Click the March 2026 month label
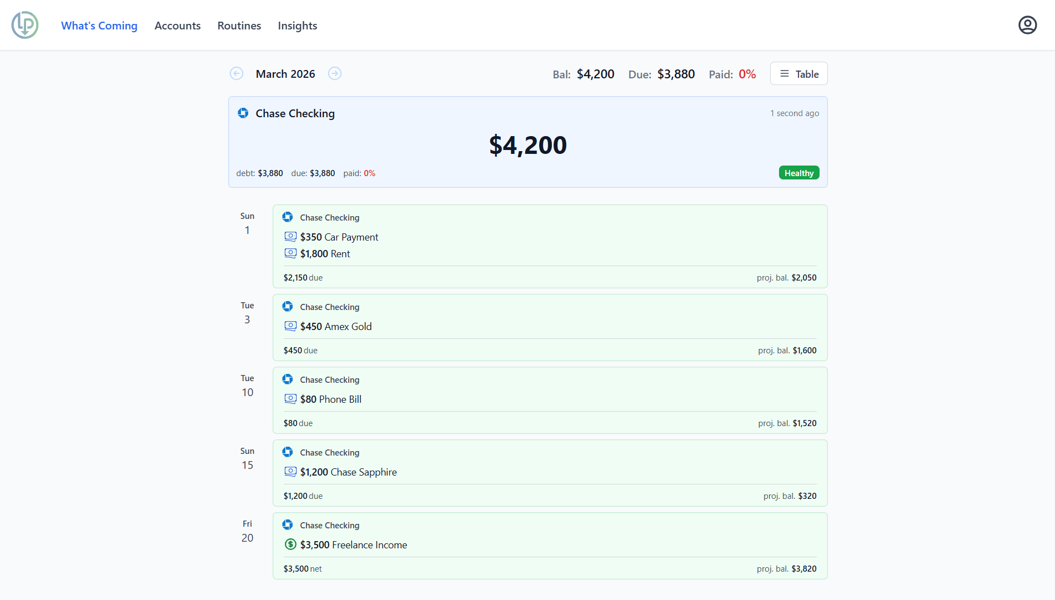1055x600 pixels. [285, 74]
